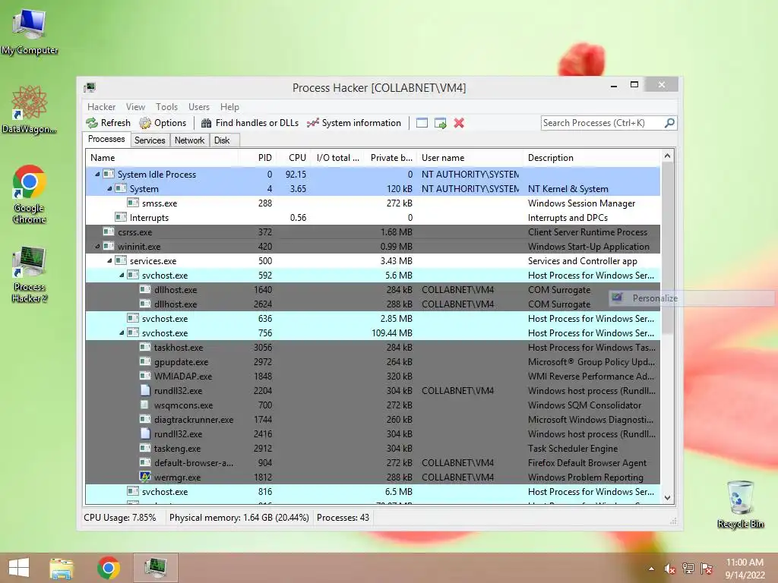Collapse the wininit.exe tree node

tap(97, 247)
